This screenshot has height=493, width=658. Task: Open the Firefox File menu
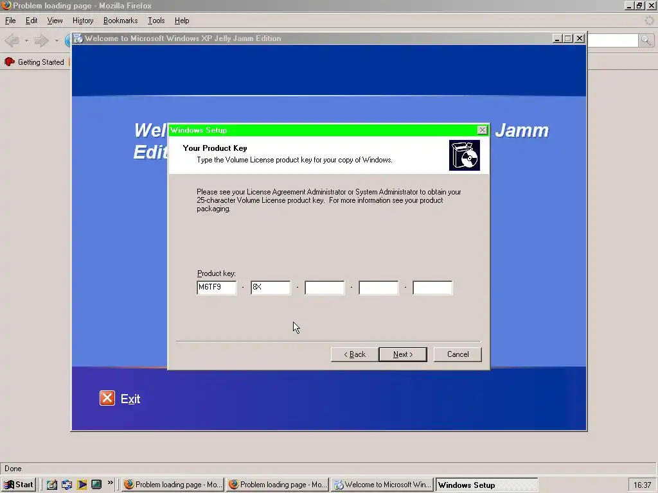click(10, 21)
